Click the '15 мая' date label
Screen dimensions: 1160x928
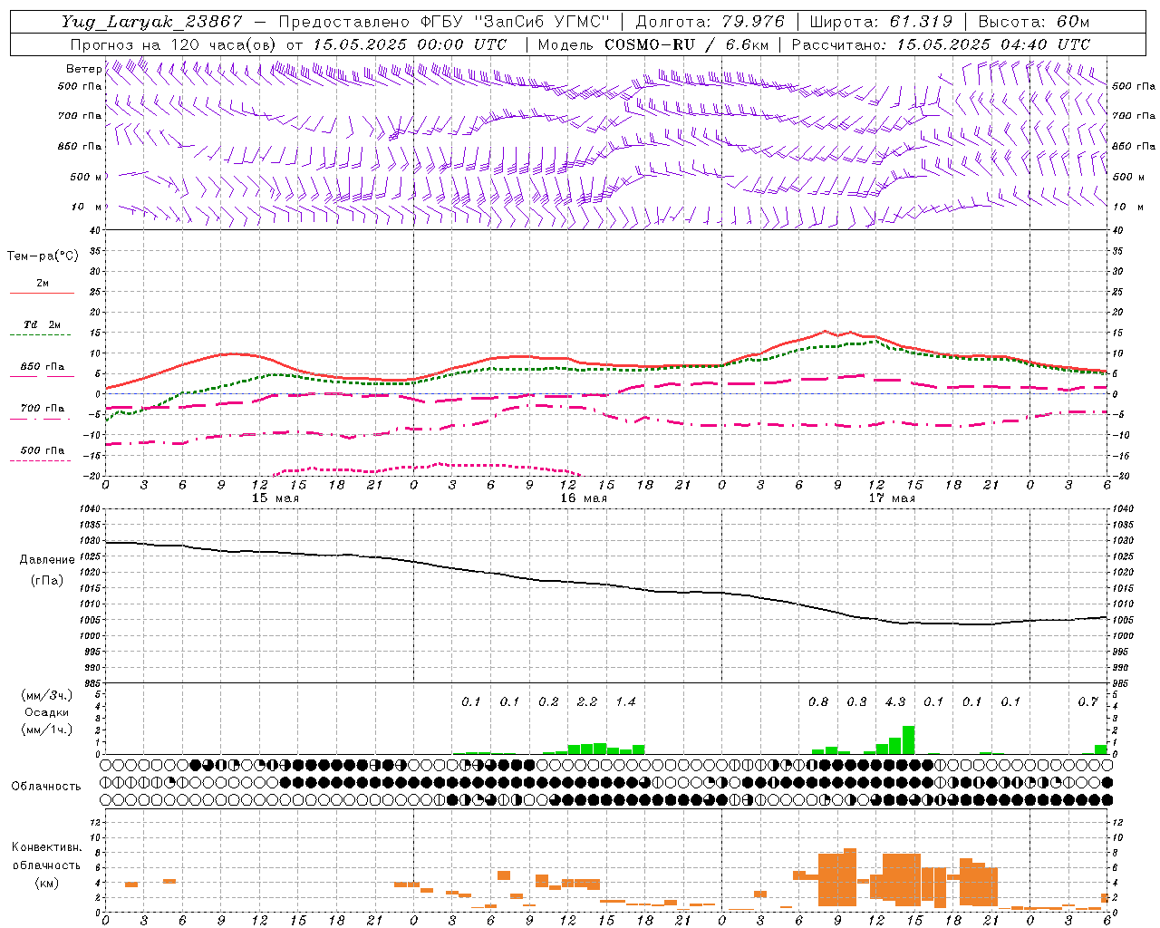pyautogui.click(x=275, y=498)
